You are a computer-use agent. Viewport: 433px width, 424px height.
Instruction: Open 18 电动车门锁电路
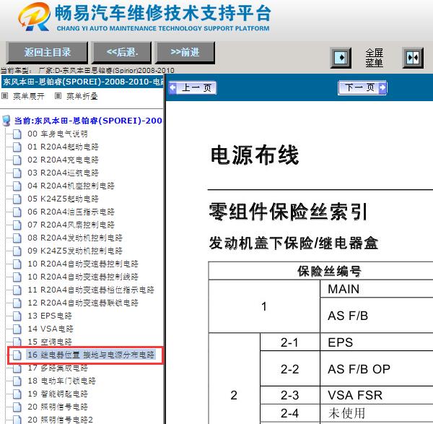pyautogui.click(x=61, y=381)
